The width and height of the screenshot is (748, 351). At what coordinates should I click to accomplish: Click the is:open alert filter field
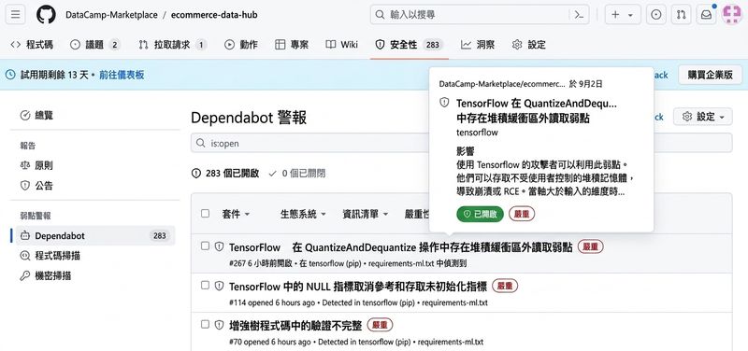[x=461, y=143]
